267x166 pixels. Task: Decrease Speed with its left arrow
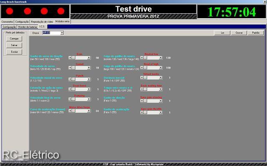pos(70,68)
